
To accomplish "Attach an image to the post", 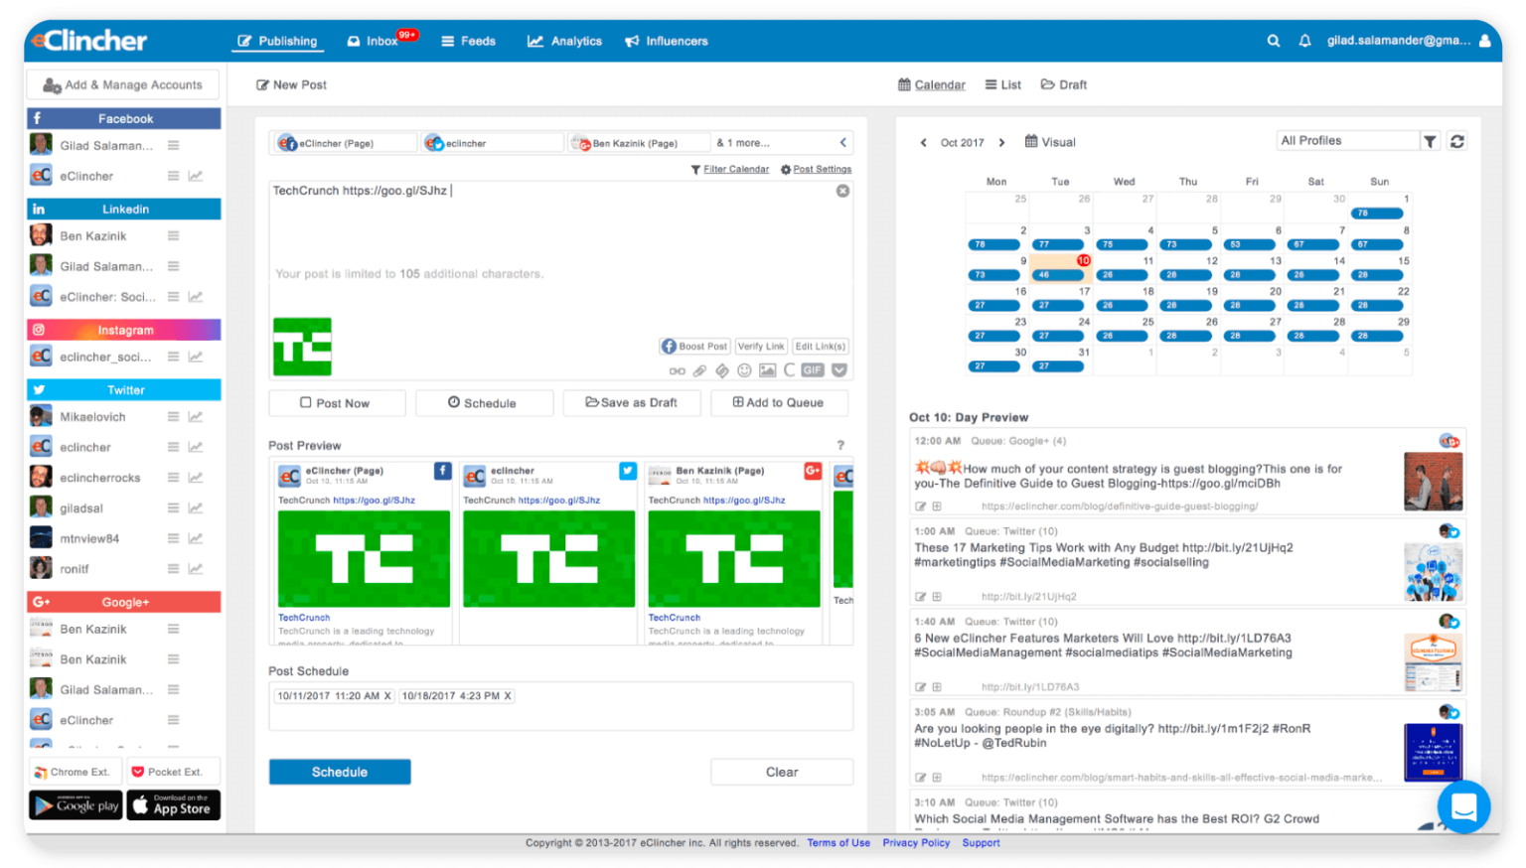I will (766, 370).
